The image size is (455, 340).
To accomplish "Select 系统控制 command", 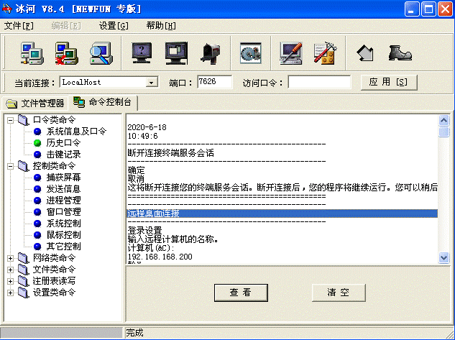I will click(x=63, y=224).
